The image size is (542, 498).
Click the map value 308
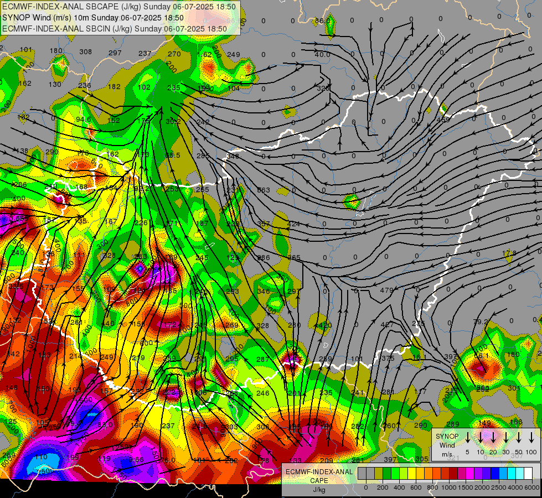pyautogui.click(x=85, y=52)
